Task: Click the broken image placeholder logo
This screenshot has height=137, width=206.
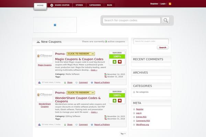Action: [55, 25]
